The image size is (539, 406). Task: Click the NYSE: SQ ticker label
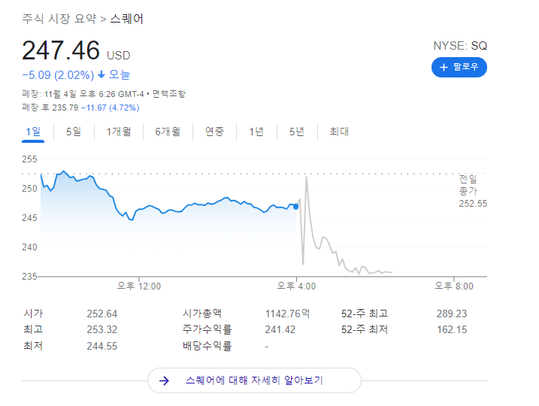460,46
